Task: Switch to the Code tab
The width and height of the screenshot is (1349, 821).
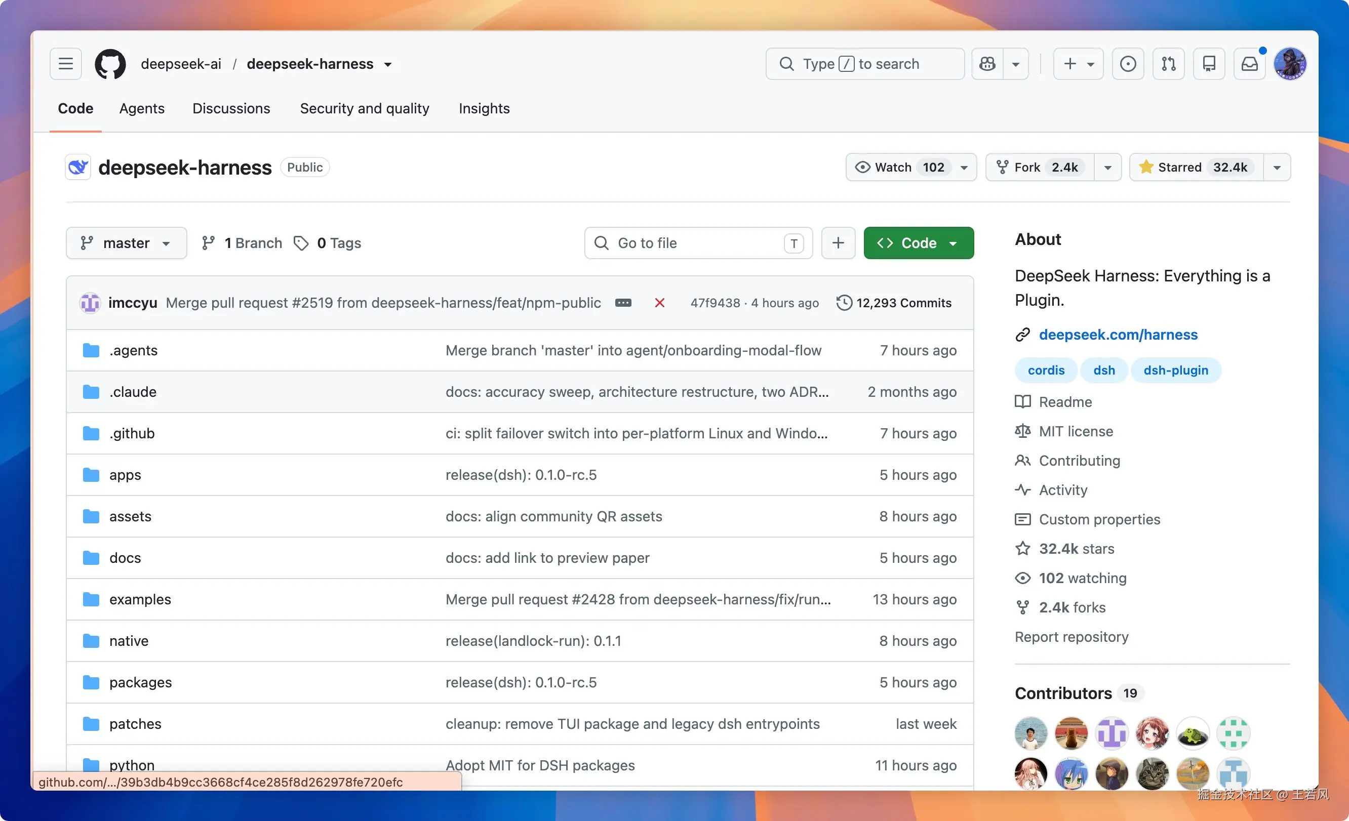Action: coord(75,108)
